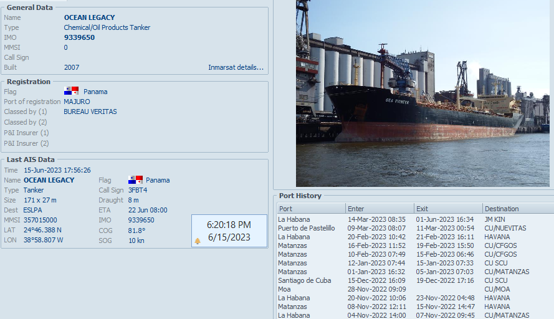Sort Port History by Port column

[x=311, y=209]
